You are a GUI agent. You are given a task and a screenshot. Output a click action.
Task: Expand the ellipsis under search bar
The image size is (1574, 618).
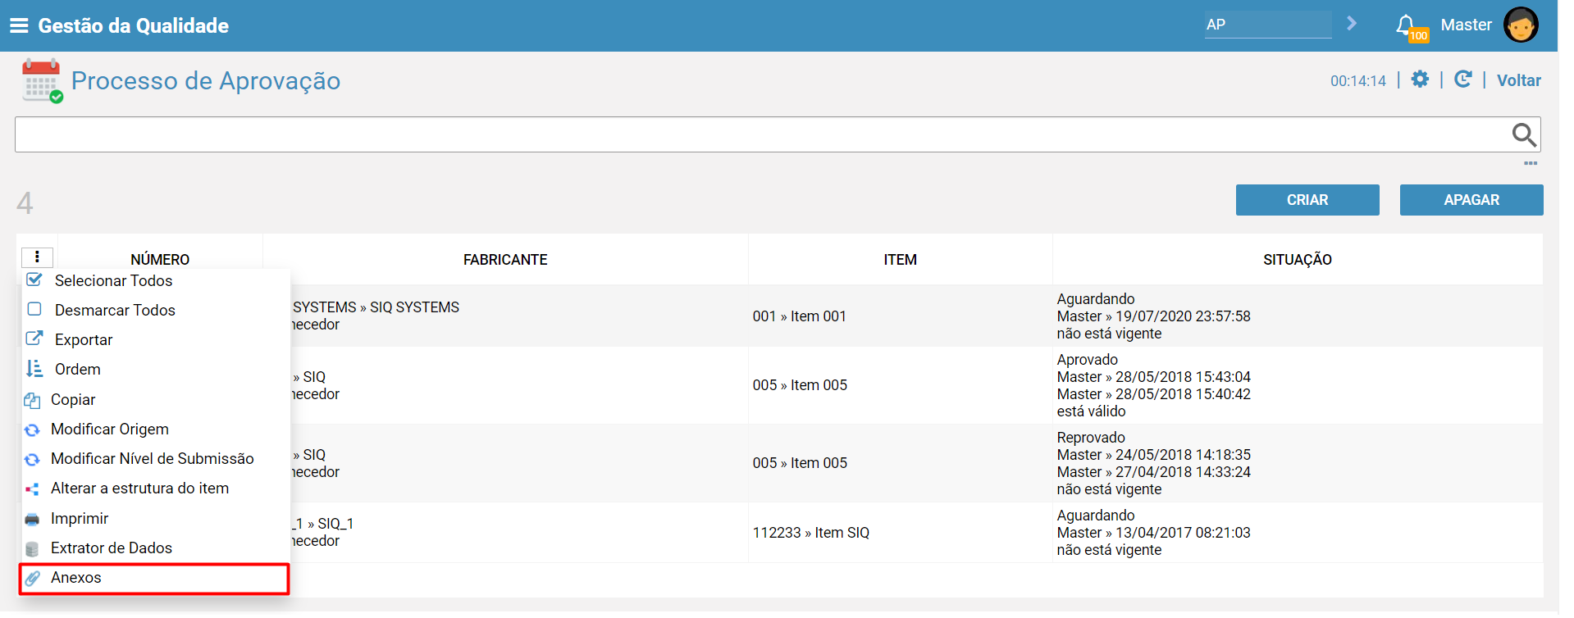1531,163
